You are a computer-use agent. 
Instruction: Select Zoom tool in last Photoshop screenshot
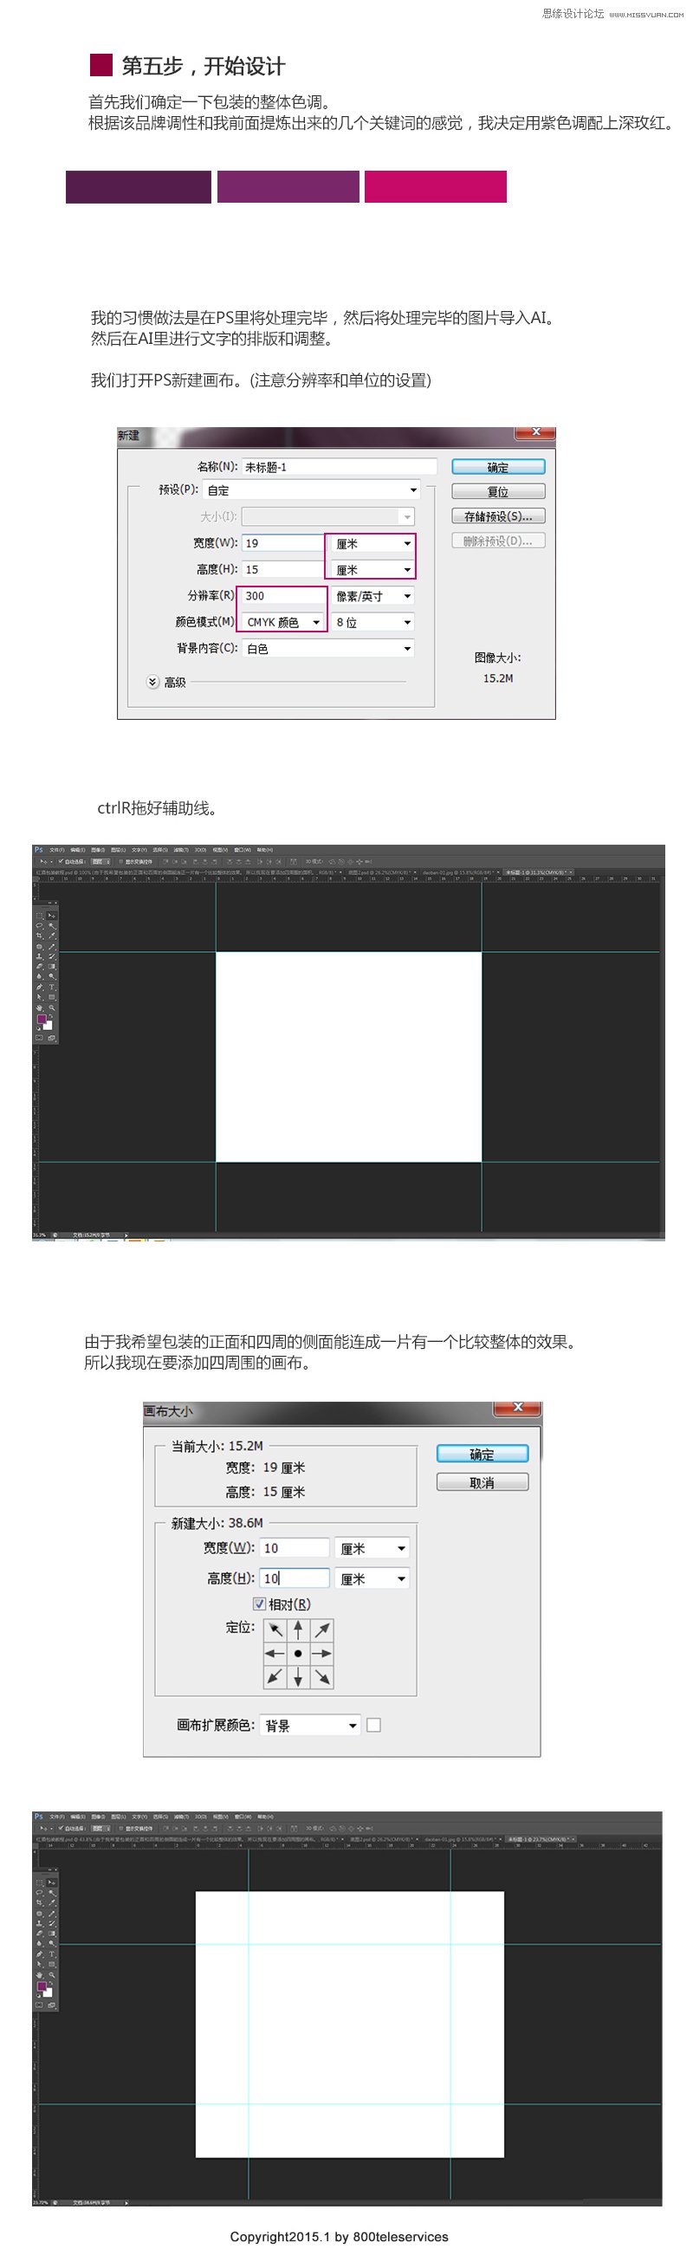pyautogui.click(x=53, y=1975)
